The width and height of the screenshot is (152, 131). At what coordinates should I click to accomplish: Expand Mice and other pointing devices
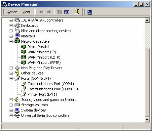11,31
